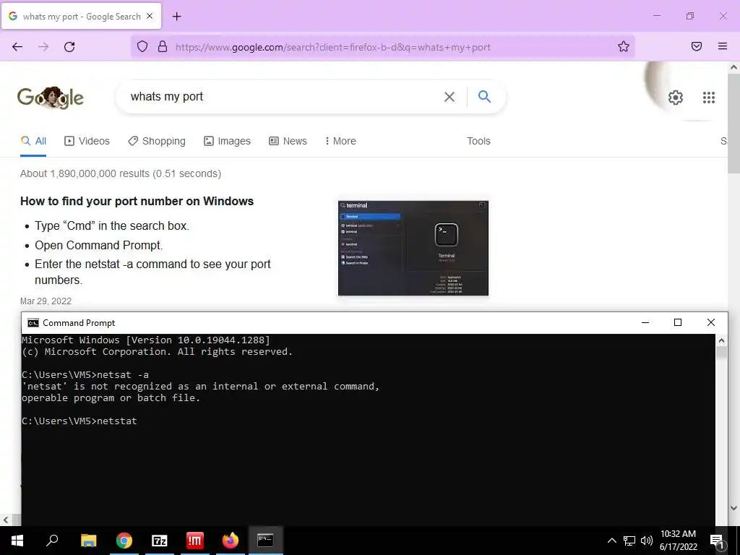Click 'How to find your port number on Windows'

click(137, 201)
